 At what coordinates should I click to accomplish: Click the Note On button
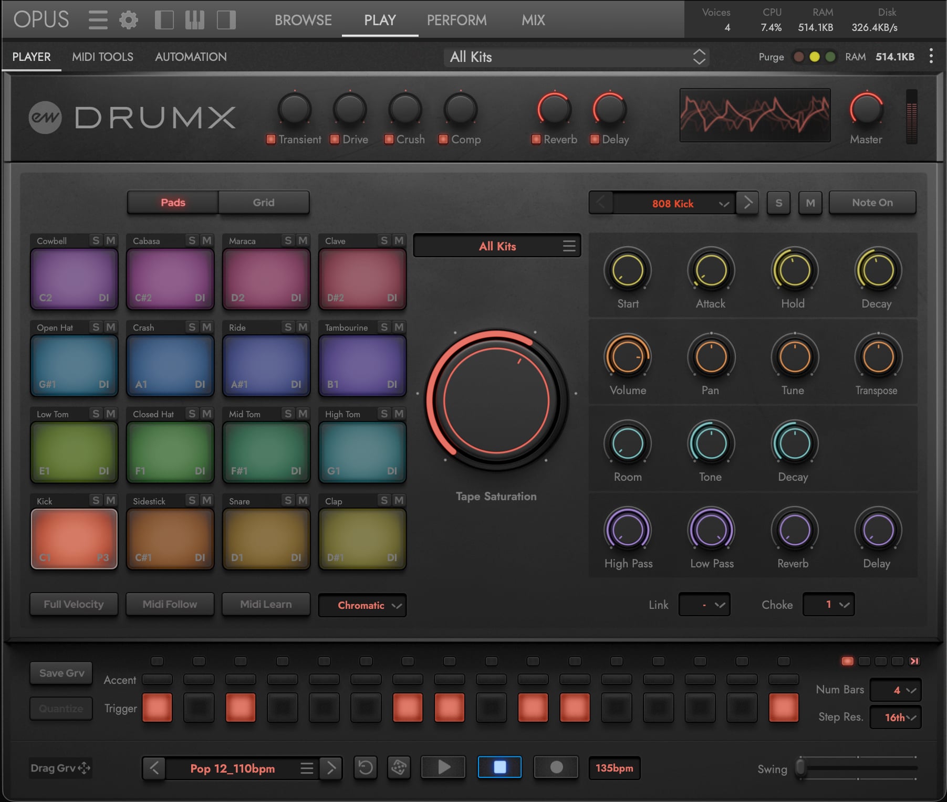872,203
